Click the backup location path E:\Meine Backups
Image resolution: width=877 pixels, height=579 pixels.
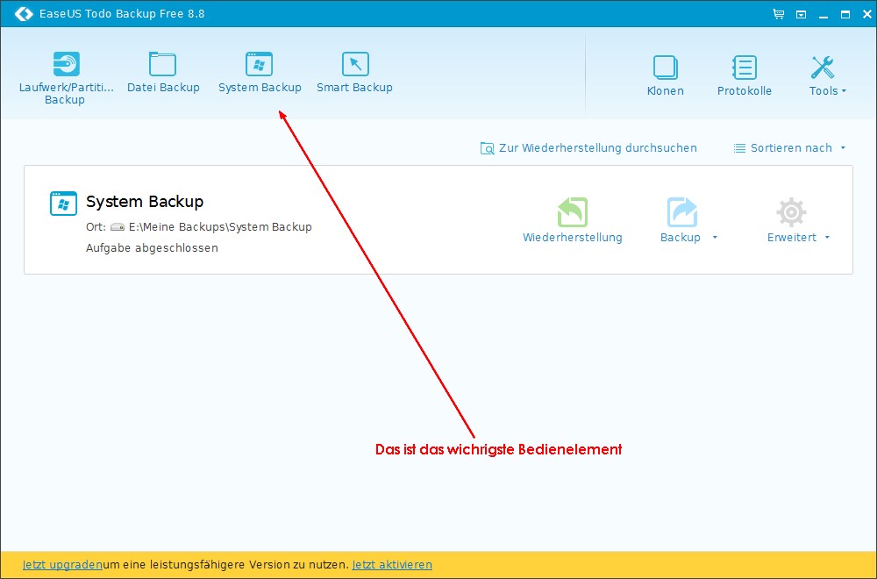coord(219,226)
